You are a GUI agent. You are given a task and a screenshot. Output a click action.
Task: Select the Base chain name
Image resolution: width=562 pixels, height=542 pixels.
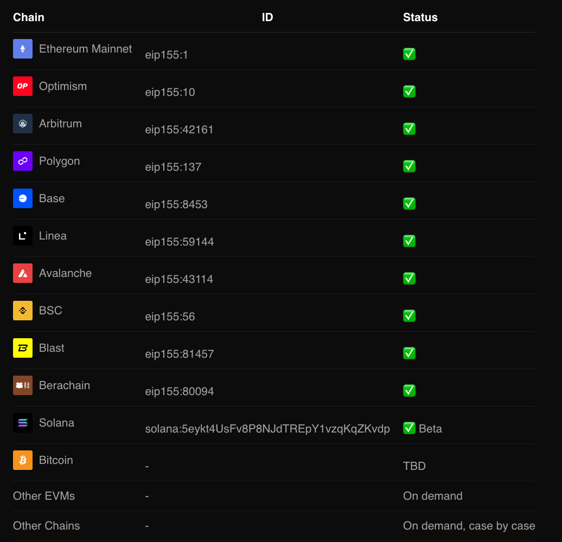(x=52, y=198)
